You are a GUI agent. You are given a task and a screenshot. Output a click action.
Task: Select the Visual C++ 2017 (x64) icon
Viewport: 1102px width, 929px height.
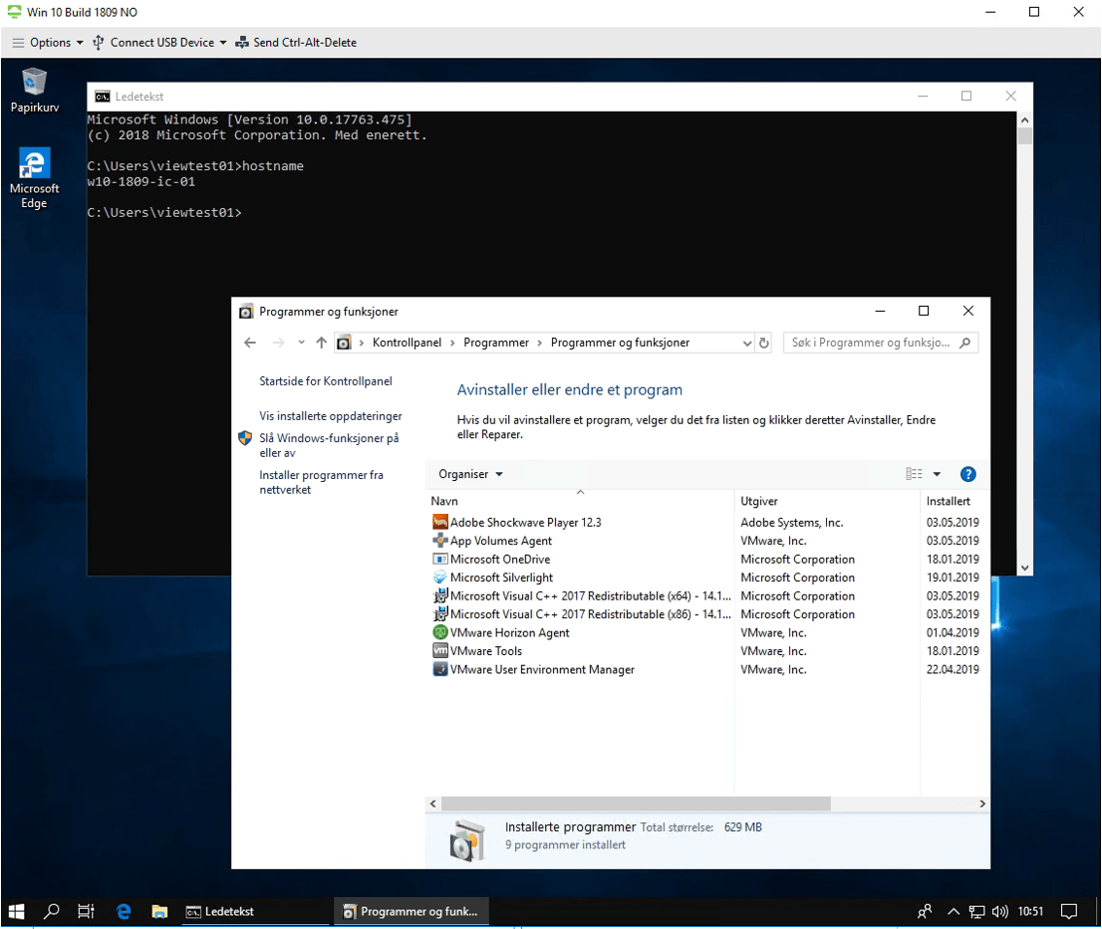click(440, 595)
